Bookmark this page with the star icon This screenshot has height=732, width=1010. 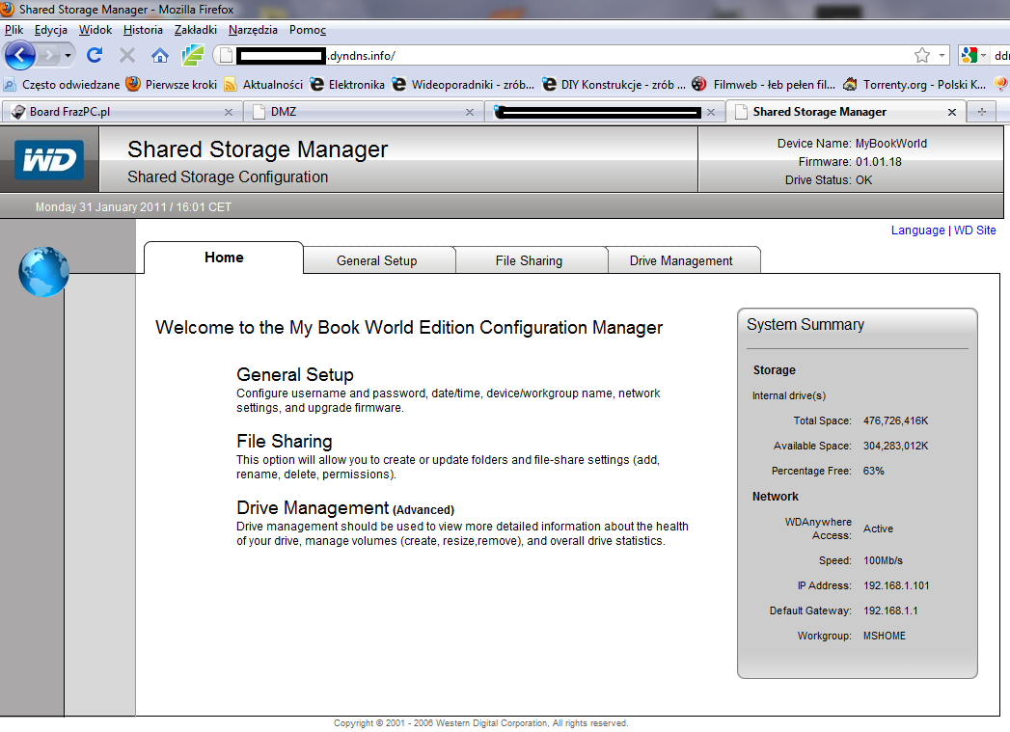point(922,55)
